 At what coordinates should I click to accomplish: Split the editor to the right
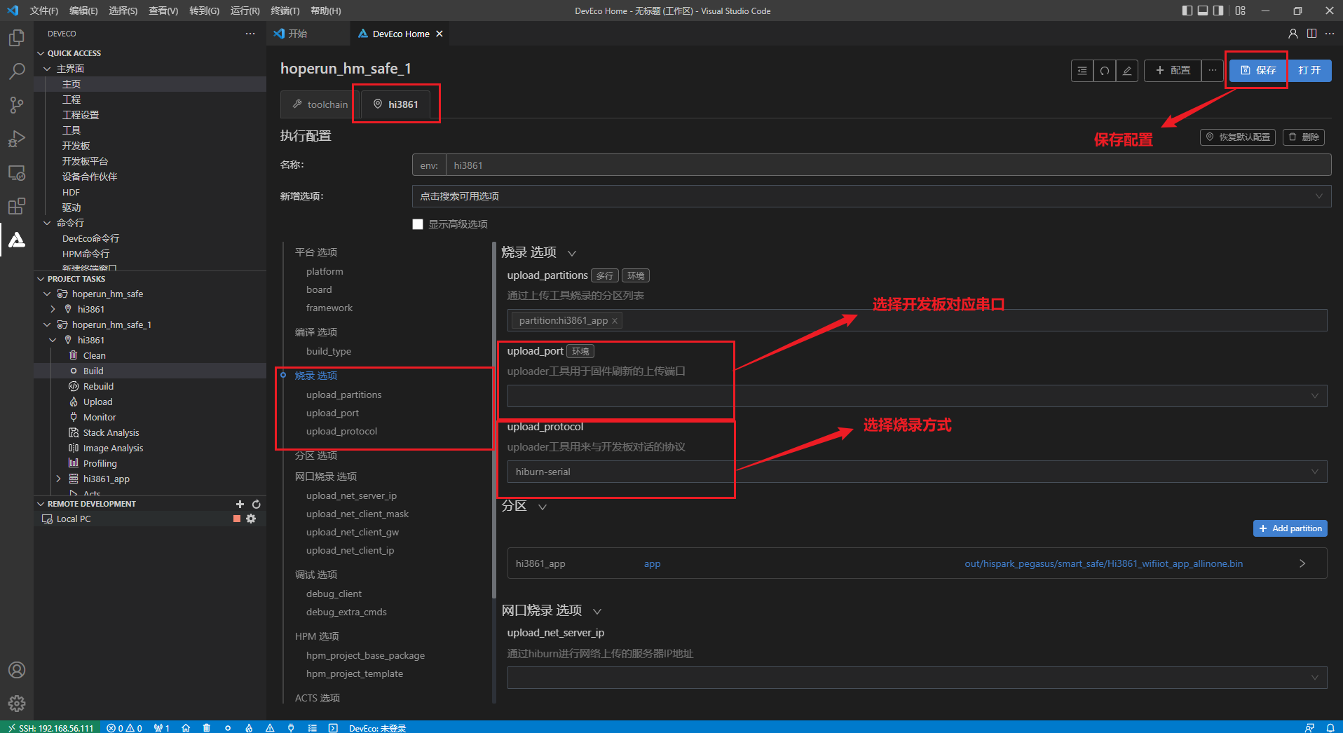tap(1311, 34)
